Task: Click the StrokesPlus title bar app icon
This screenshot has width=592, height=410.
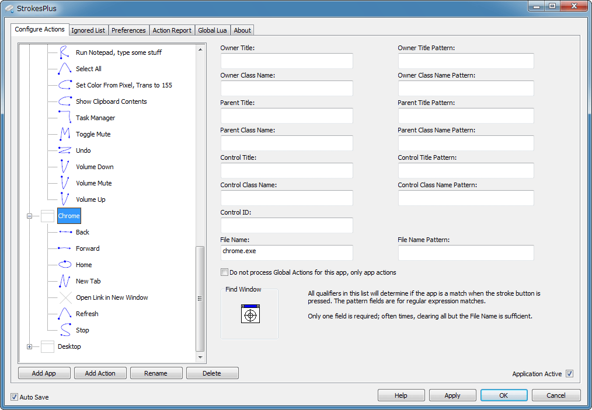Action: coord(9,8)
